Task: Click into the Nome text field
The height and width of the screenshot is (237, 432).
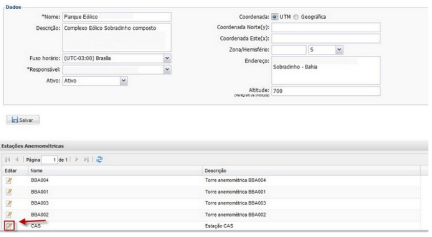Action: pos(116,17)
